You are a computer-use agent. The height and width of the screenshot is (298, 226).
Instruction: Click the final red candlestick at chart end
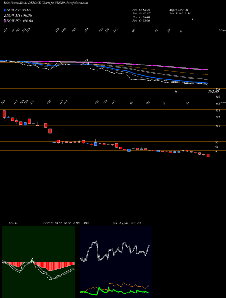[208, 156]
